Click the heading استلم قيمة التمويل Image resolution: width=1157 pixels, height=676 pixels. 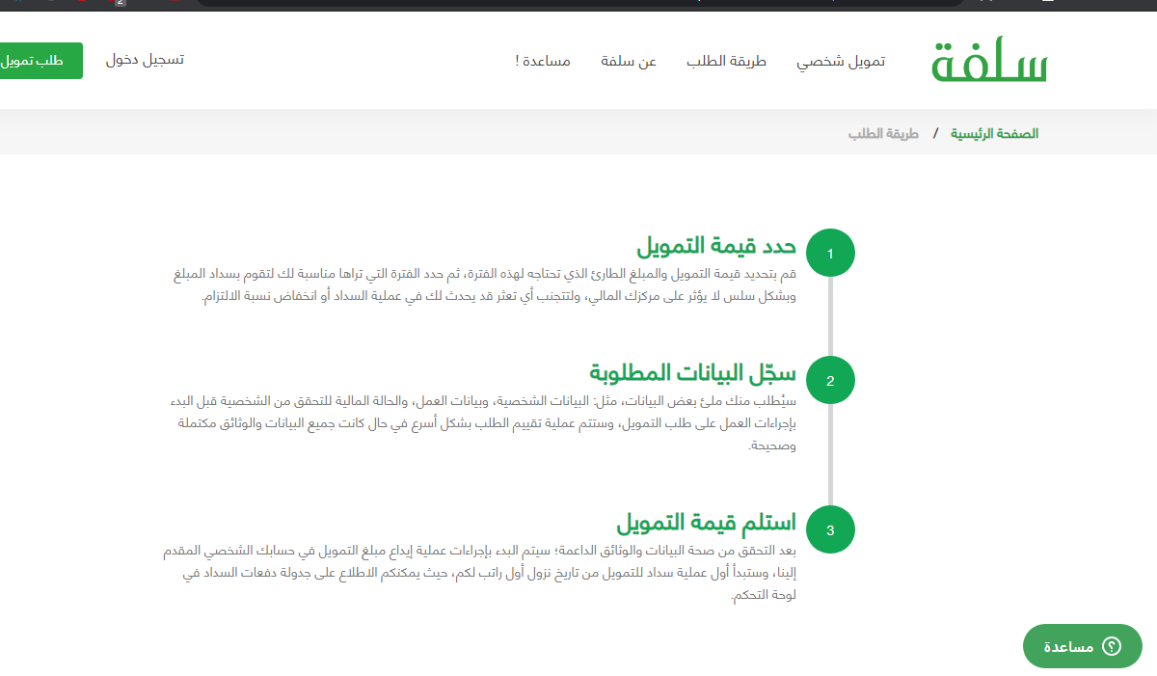[707, 523]
